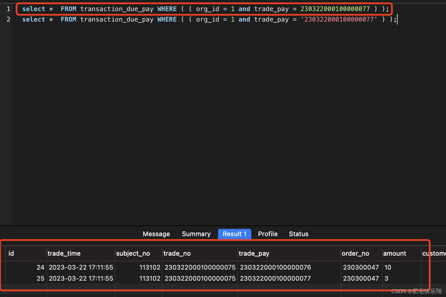Open the Message tab
This screenshot has width=446, height=297.
[156, 234]
